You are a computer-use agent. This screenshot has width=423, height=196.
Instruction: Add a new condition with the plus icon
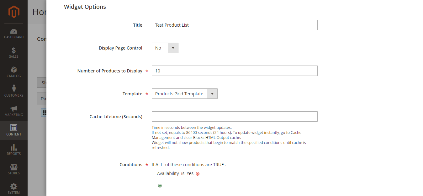pos(160,186)
